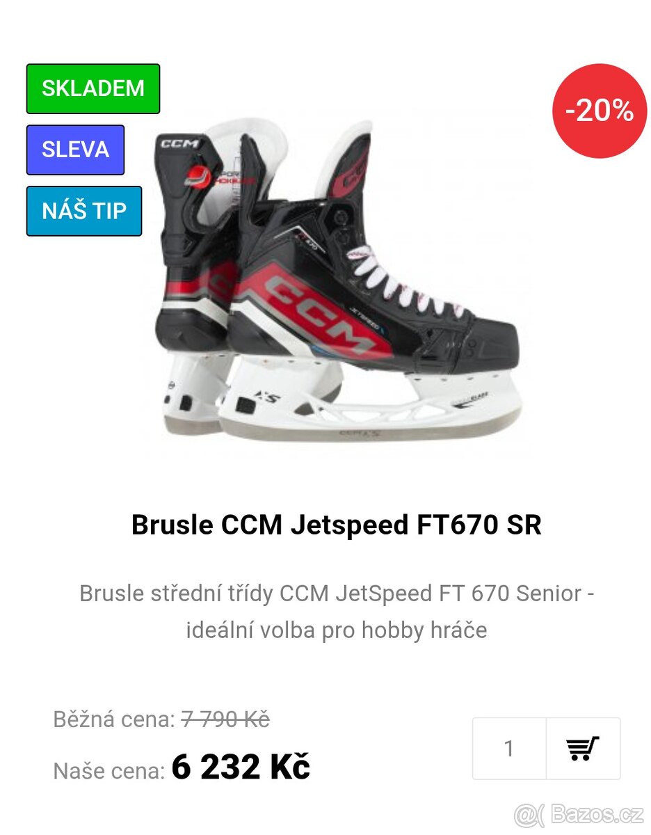
Task: Click the sport hockey logo on the skate tongue
Action: point(209,177)
